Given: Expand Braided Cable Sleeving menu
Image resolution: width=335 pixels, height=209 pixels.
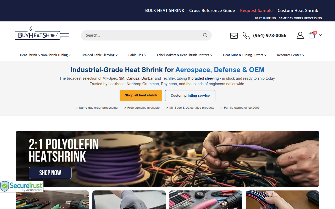Looking at the screenshot, I should [x=100, y=55].
